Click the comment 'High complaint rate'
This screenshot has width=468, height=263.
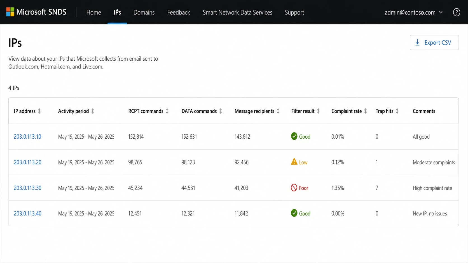click(432, 188)
